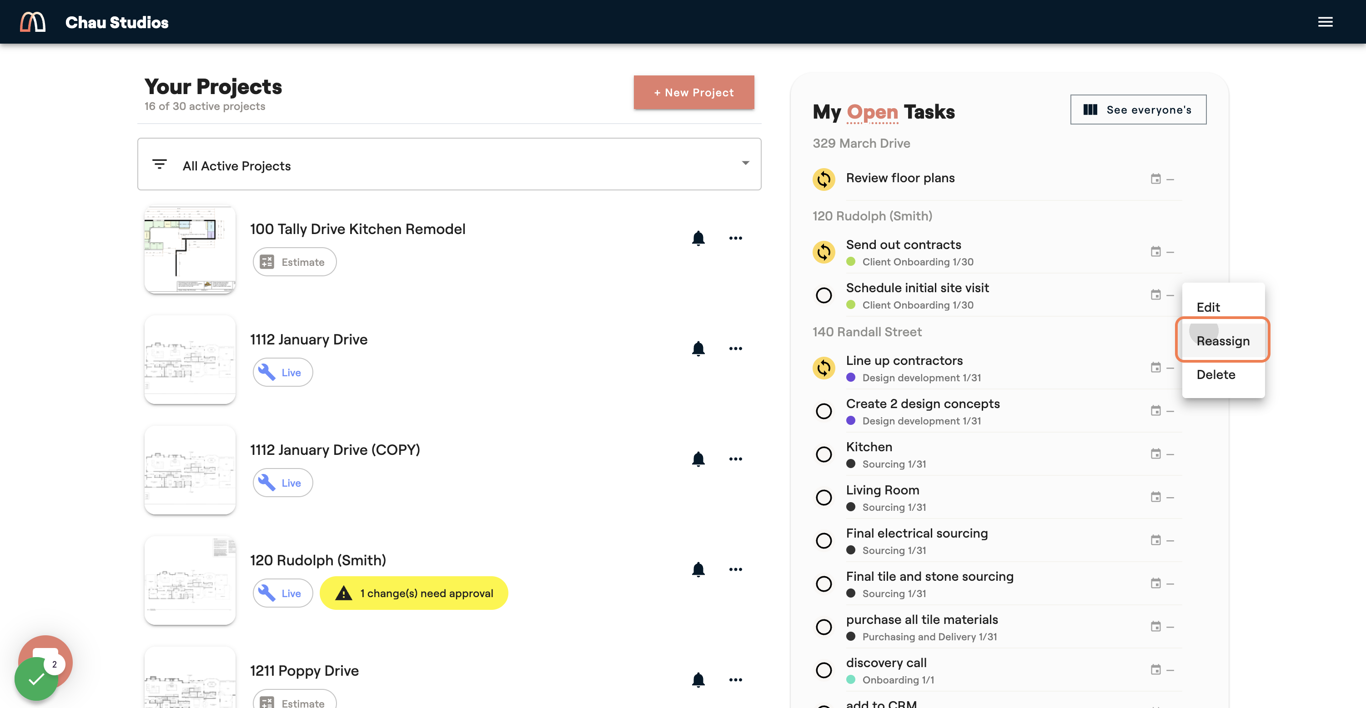1366x708 pixels.
Task: Open three-dot menu for 1112 January Drive (COPY)
Action: click(735, 459)
